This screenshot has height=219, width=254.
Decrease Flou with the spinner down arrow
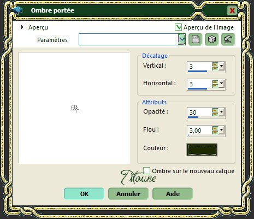point(215,132)
